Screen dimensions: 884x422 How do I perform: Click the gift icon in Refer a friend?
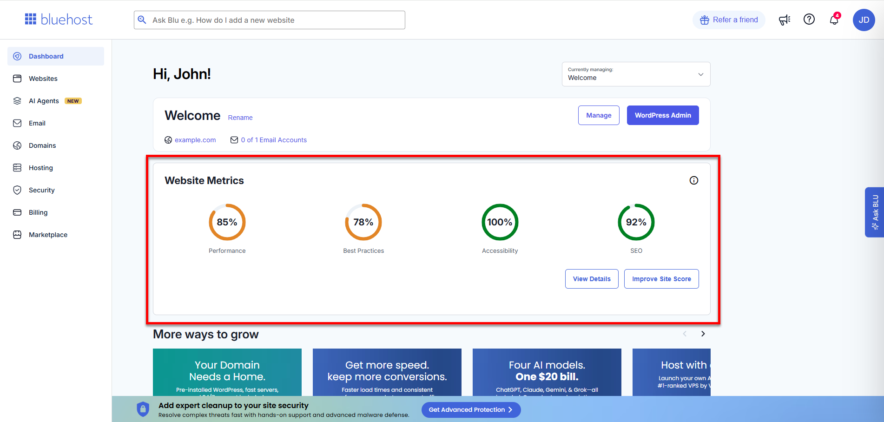pyautogui.click(x=705, y=20)
